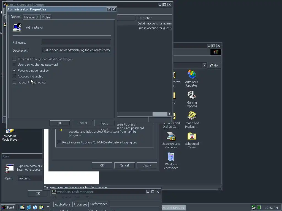The width and height of the screenshot is (282, 211).
Task: Click User must change password checkbox
Action: 14,59
